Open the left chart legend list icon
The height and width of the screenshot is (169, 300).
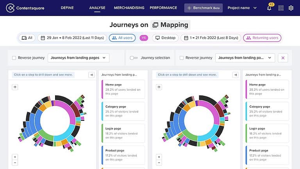point(15,87)
